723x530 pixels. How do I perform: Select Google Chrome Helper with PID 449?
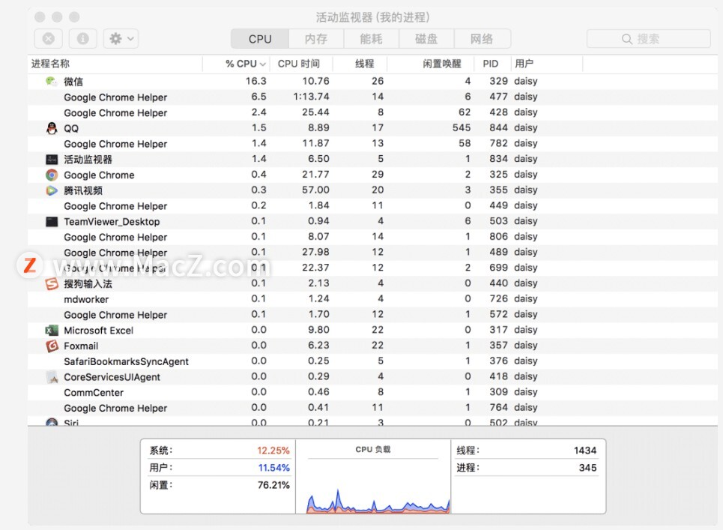(372, 205)
